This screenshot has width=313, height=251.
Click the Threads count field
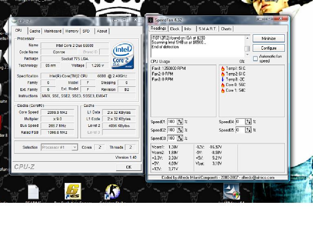(x=130, y=147)
